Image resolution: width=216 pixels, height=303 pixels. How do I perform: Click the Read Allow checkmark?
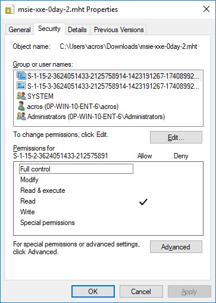click(x=143, y=201)
